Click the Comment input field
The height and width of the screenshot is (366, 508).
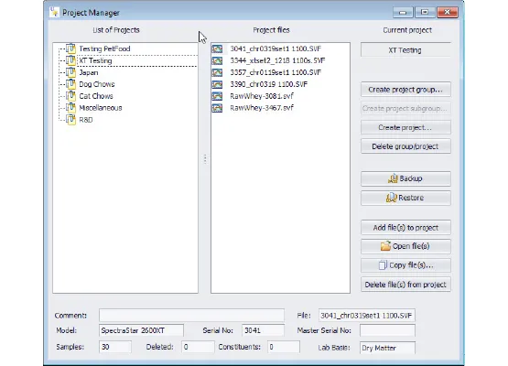(x=192, y=315)
